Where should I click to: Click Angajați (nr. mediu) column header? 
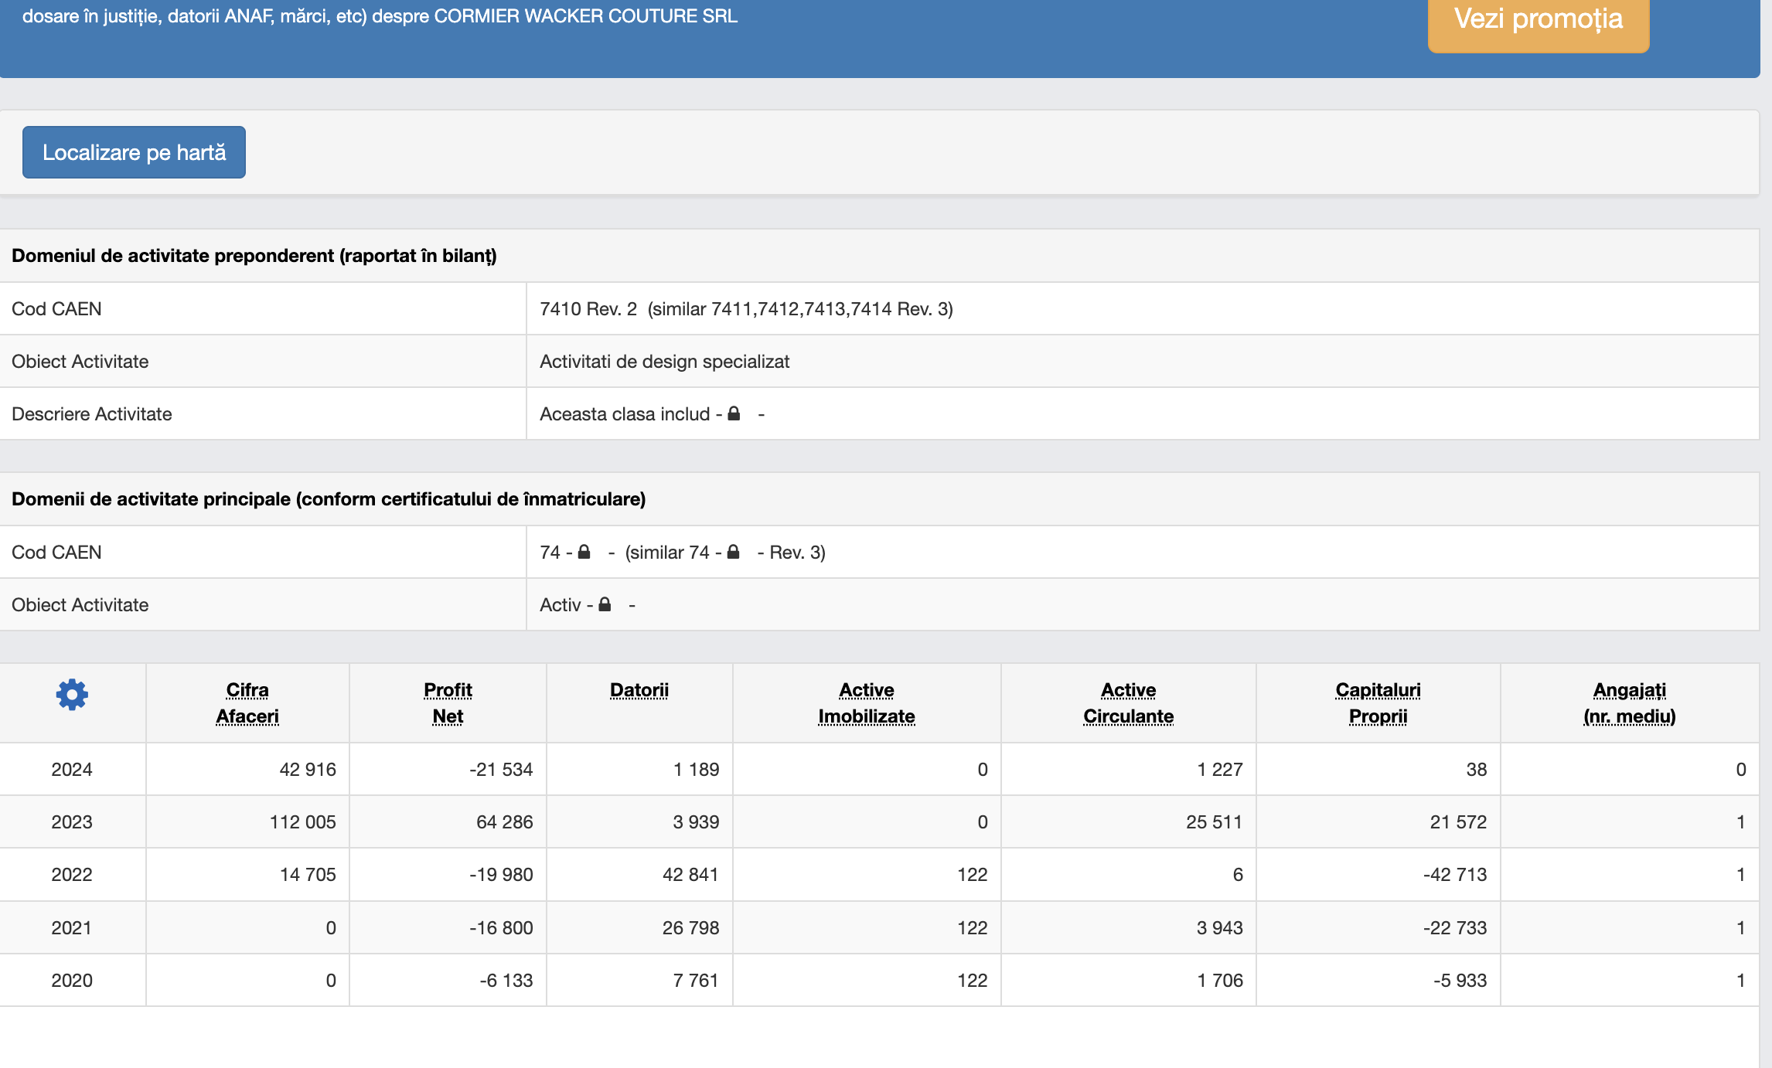[x=1629, y=703]
